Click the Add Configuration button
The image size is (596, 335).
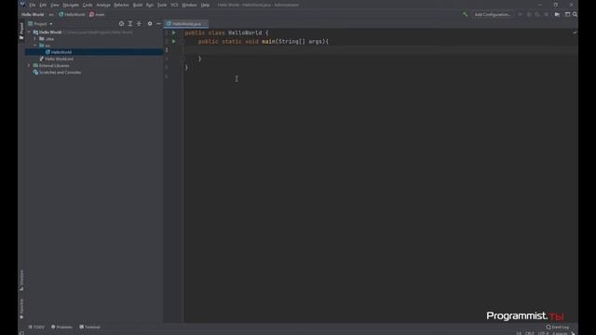point(493,15)
